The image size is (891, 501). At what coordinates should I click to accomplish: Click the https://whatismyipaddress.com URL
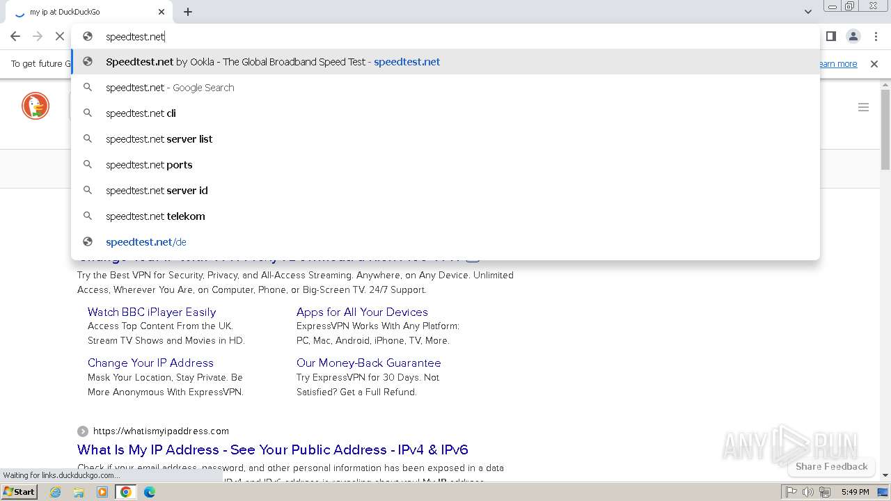click(x=161, y=431)
